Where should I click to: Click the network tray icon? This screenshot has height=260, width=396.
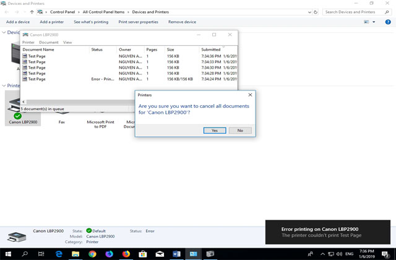coord(331,254)
